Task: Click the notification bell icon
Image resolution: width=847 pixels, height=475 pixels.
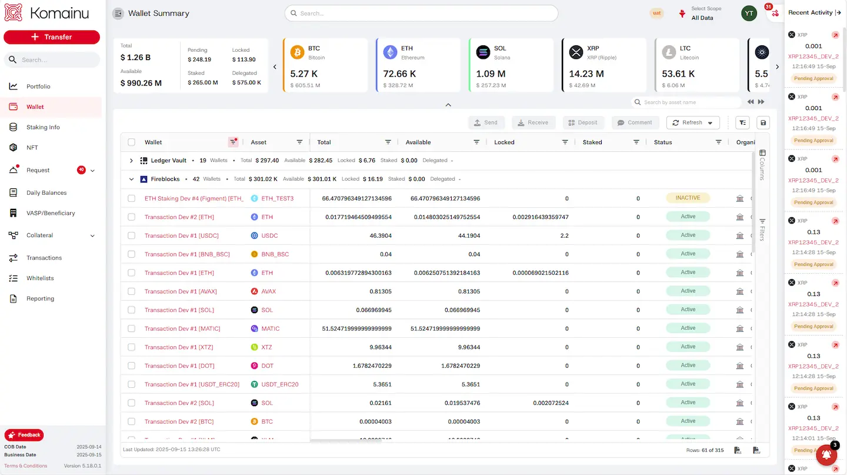Action: click(x=826, y=454)
